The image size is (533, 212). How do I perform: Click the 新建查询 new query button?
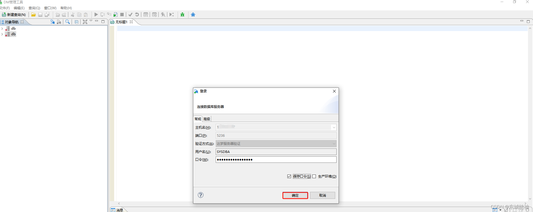[14, 15]
